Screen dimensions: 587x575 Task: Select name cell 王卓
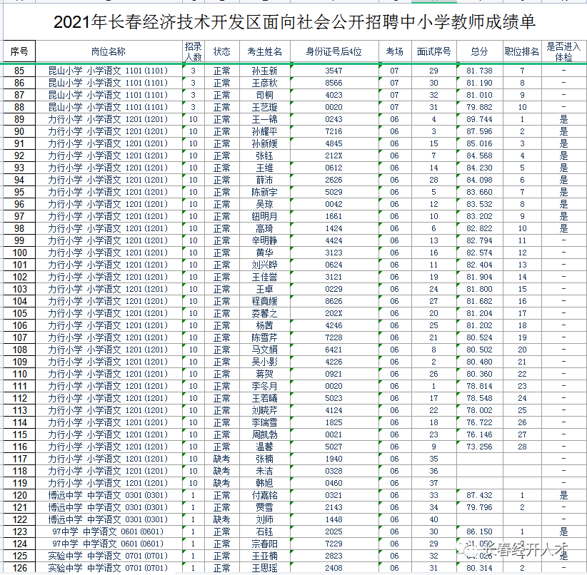click(265, 289)
